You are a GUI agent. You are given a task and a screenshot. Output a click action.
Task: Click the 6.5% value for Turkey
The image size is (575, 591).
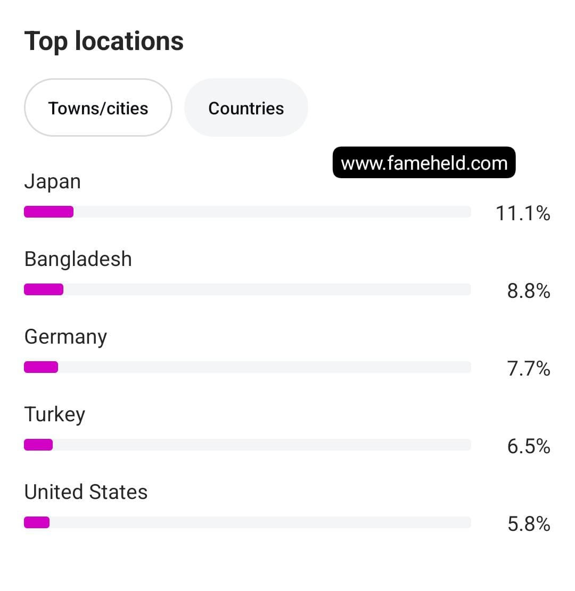(529, 446)
